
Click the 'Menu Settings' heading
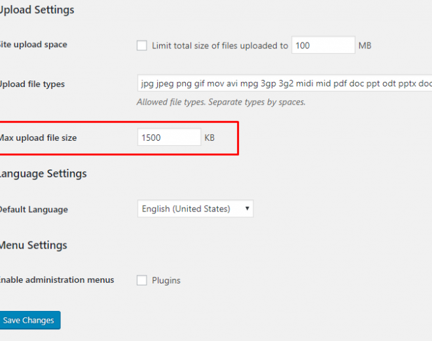pyautogui.click(x=33, y=245)
